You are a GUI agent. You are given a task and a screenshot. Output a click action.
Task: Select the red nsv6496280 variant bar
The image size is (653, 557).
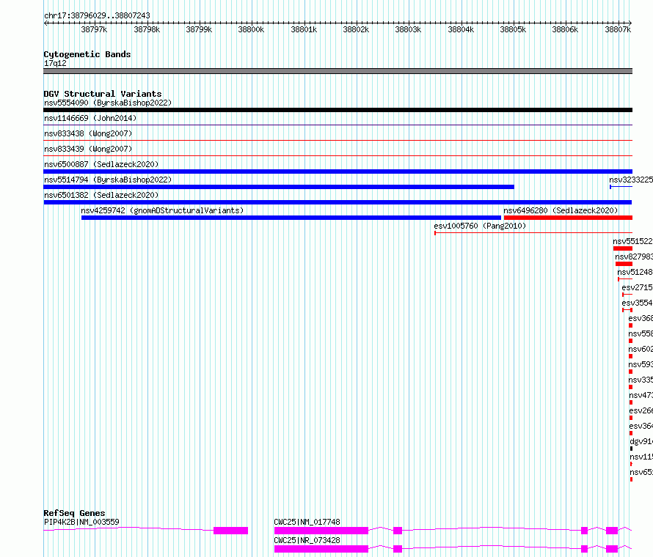click(x=568, y=218)
